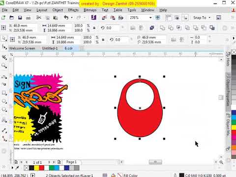The image size is (236, 177).
Task: Toggle lock ratio in lower property bar
Action: click(x=103, y=40)
